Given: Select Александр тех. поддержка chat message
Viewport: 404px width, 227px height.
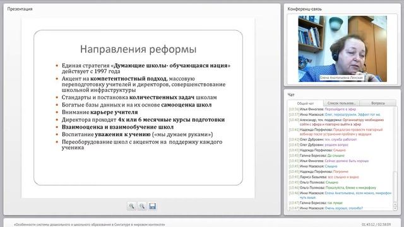Looking at the screenshot, I should (336, 122).
